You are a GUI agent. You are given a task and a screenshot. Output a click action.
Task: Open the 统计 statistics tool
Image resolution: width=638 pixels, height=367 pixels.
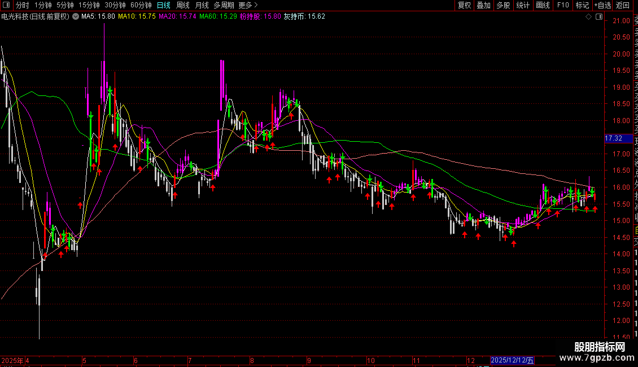[523, 5]
